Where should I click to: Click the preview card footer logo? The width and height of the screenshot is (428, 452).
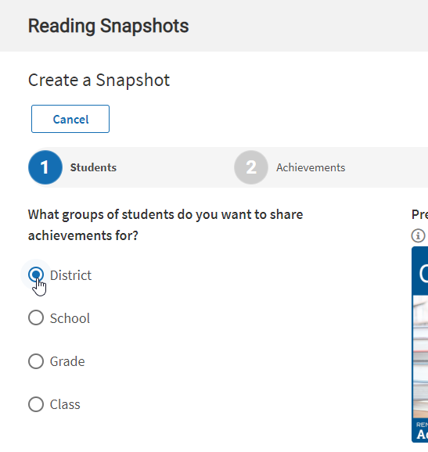tap(422, 431)
